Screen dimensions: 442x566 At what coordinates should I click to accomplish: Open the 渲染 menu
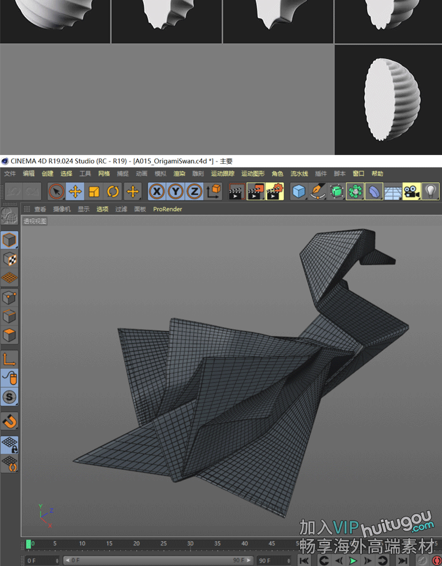click(179, 174)
